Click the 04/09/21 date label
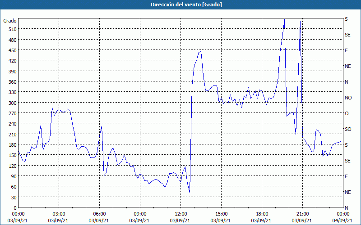Image resolution: width=361 pixels, height=225 pixels. pos(342,220)
